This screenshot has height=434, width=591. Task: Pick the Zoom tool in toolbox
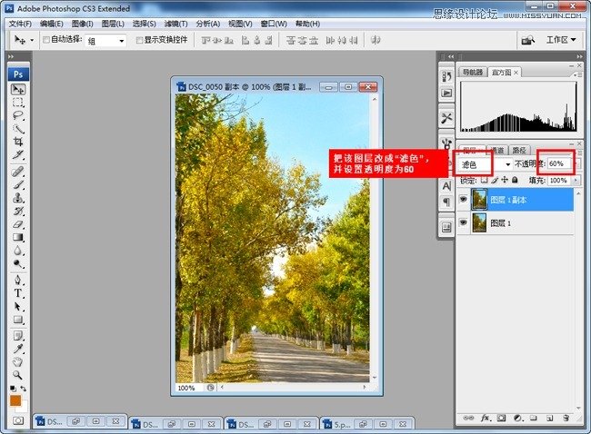click(x=18, y=374)
